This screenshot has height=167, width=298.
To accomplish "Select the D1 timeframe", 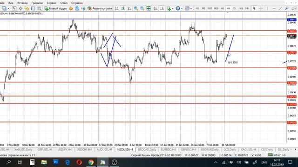I will pos(235,8).
